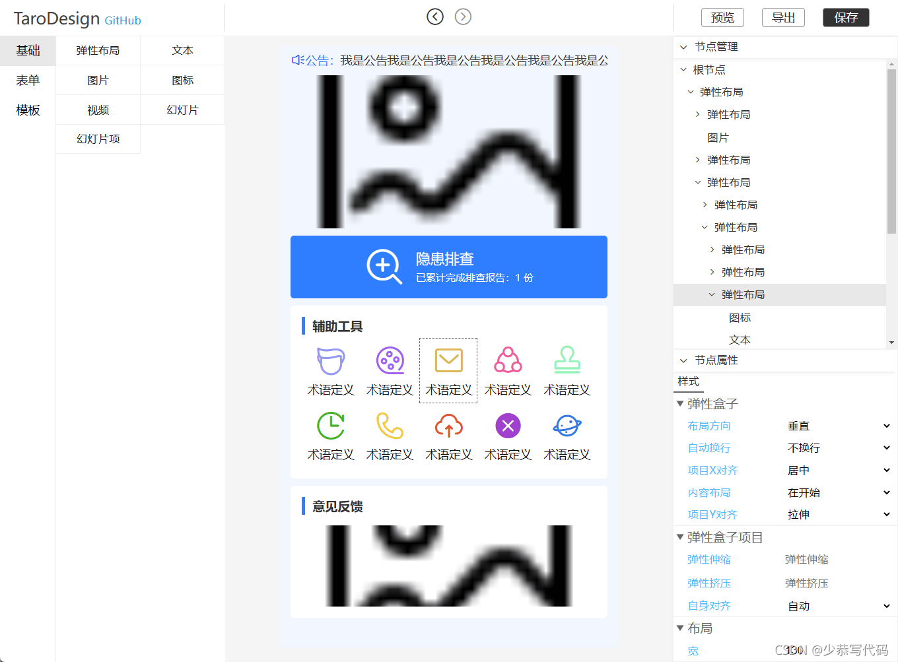Pick the 图片 component in palette
This screenshot has height=662, width=898.
pyautogui.click(x=98, y=81)
